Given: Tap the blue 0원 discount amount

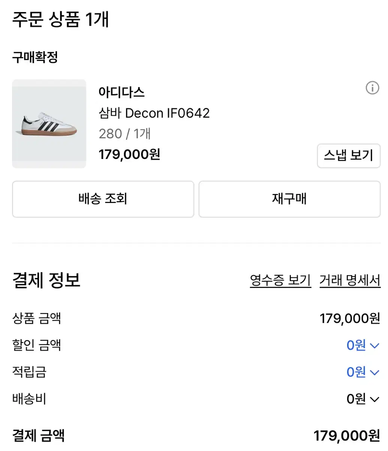Looking at the screenshot, I should point(356,345).
